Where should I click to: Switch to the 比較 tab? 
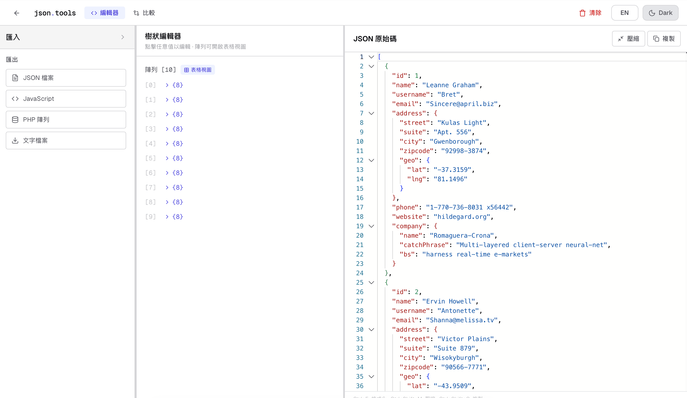[x=144, y=13]
